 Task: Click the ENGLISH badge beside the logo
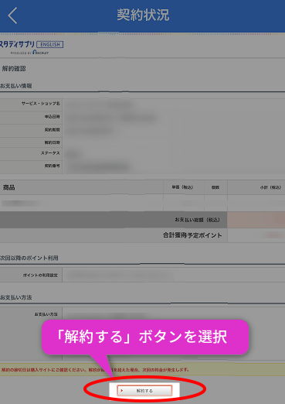50,45
